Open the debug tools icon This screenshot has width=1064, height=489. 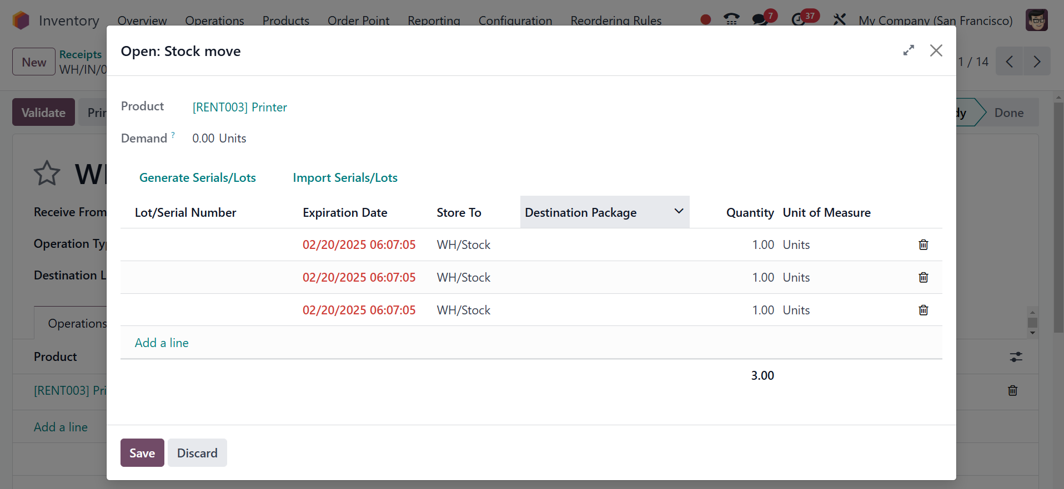coord(839,19)
